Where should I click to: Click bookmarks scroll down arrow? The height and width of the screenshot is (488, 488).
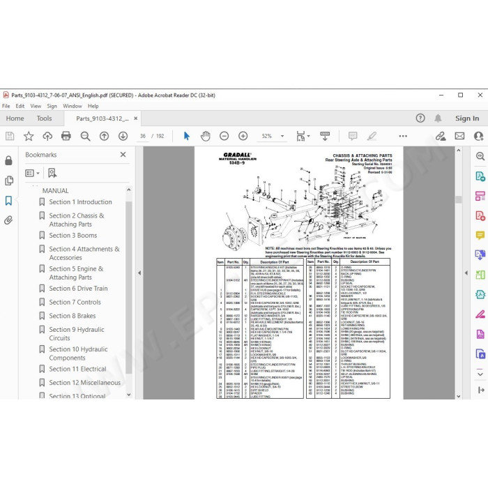point(129,395)
